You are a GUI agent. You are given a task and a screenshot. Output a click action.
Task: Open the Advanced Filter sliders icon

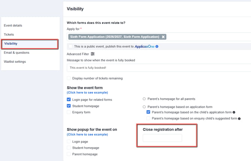(93, 54)
